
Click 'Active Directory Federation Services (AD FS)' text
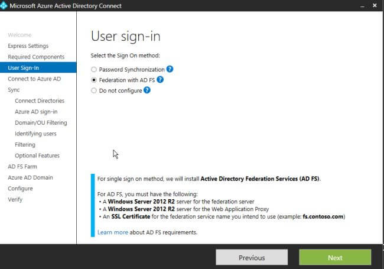[260, 179]
